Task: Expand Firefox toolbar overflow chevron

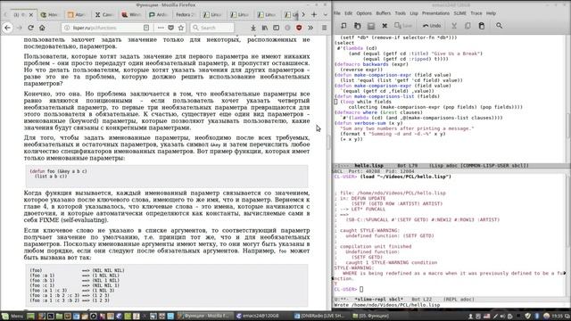Action: pos(310,28)
